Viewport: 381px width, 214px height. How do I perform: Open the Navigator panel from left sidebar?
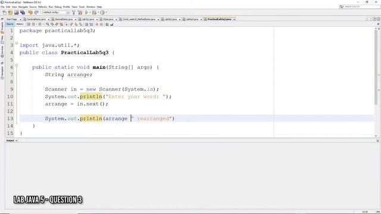pos(2,73)
